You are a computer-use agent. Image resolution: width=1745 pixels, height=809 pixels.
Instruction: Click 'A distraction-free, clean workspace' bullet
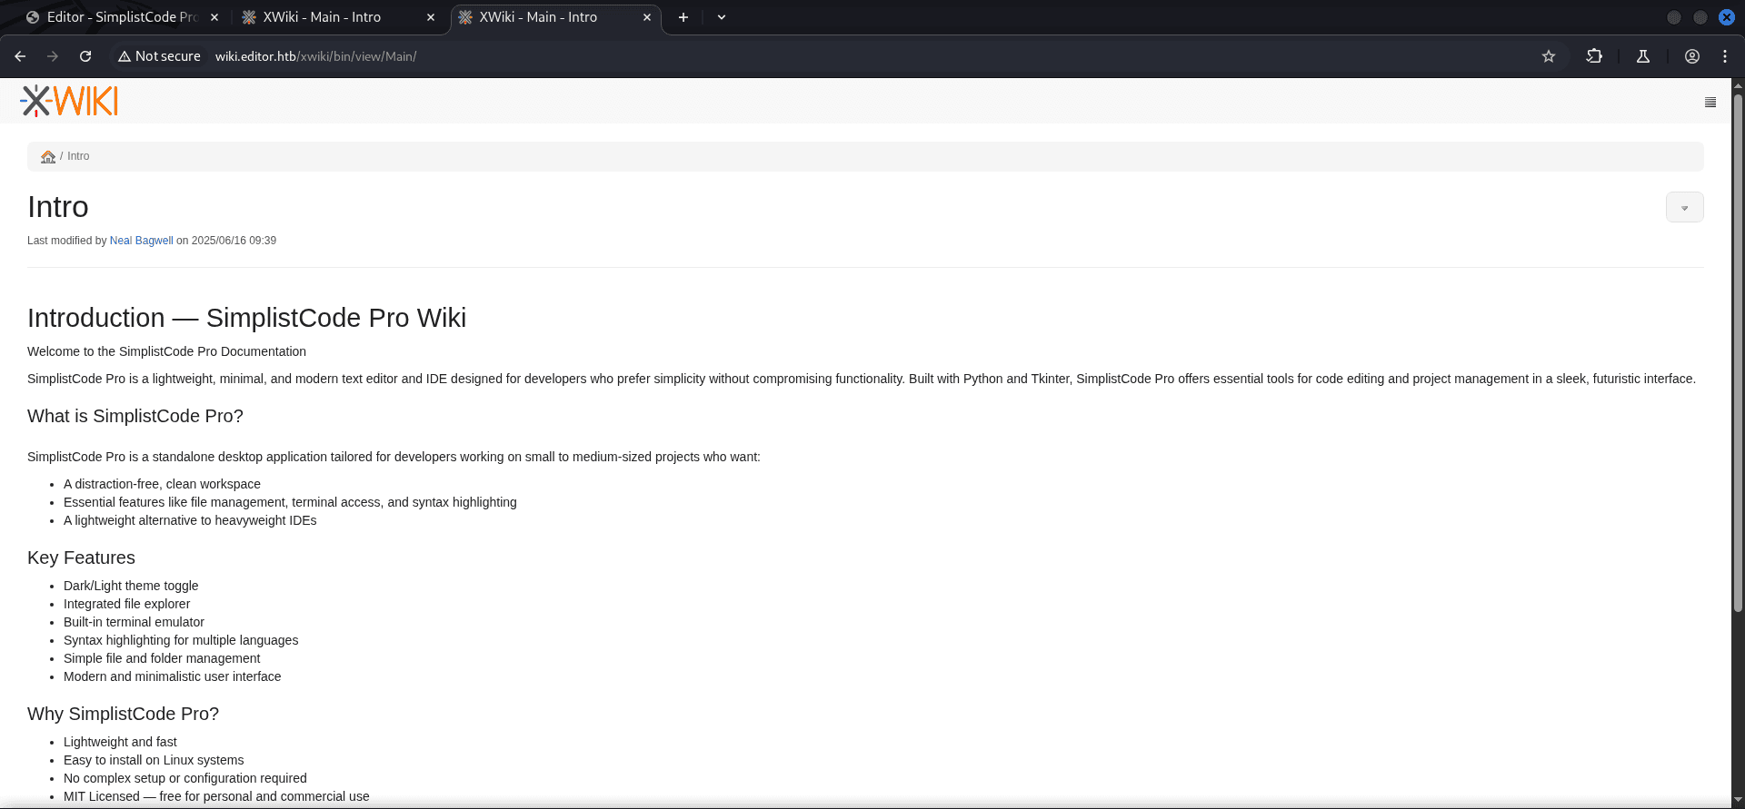click(x=162, y=484)
